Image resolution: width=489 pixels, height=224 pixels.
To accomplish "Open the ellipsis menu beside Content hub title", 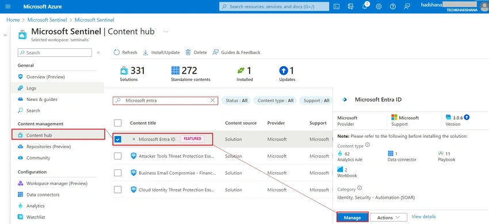I will click(166, 32).
